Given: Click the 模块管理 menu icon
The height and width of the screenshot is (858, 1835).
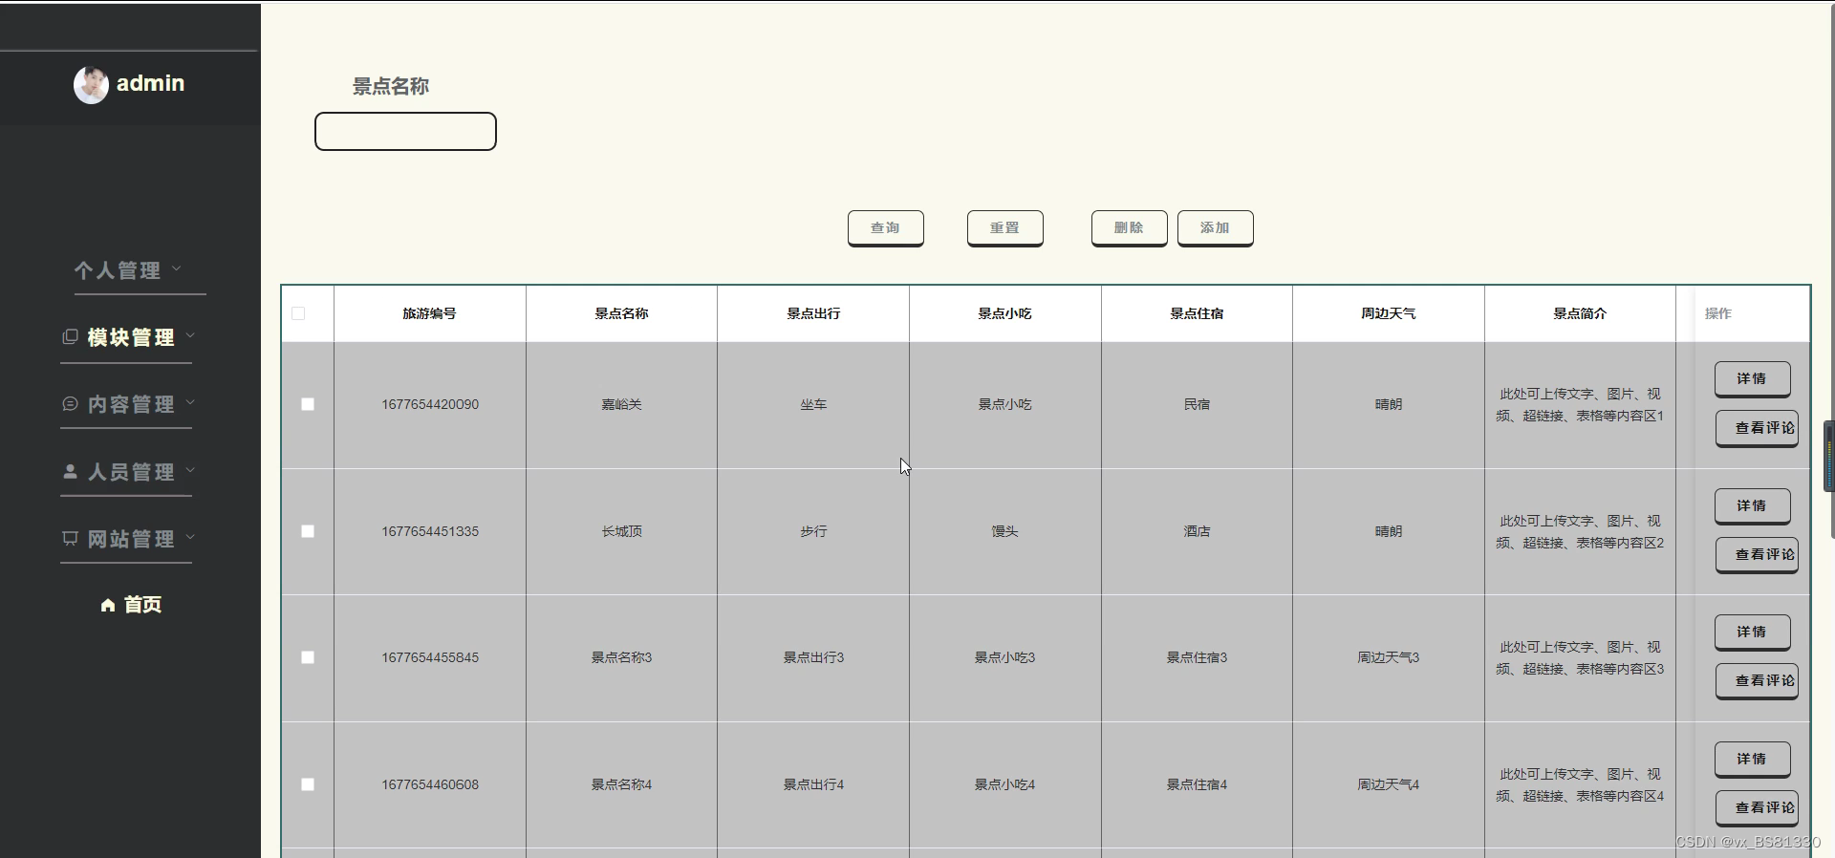Looking at the screenshot, I should [70, 336].
